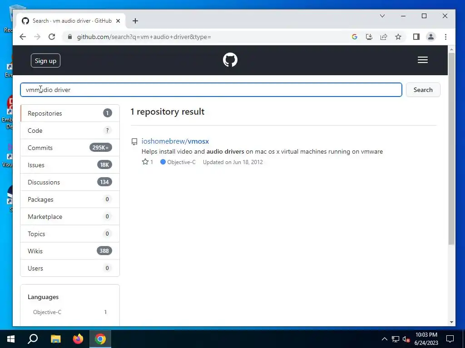The height and width of the screenshot is (348, 465).
Task: Click the Chrome forward arrow
Action: pyautogui.click(x=37, y=37)
